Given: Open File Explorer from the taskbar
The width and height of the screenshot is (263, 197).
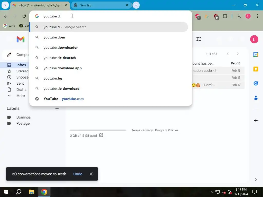Looking at the screenshot, I should click(x=31, y=192).
